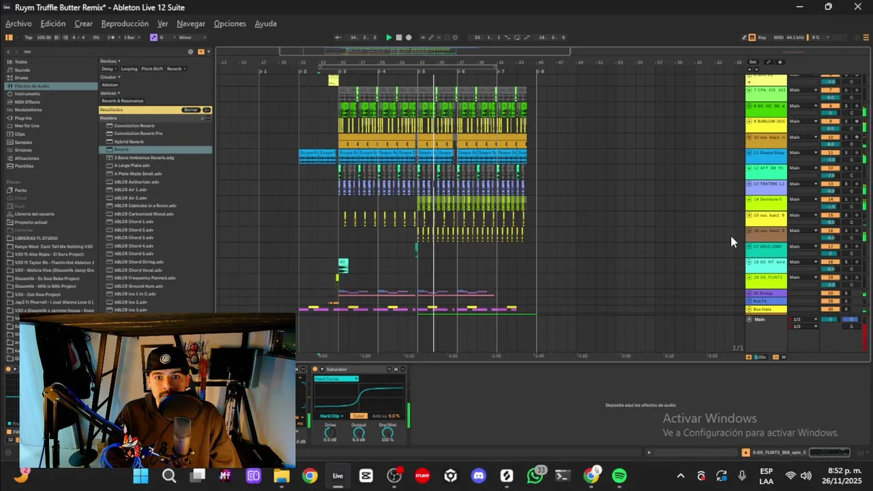The height and width of the screenshot is (491, 873).
Task: Open Main routing dropdown for track 14 Dembow
Action: tap(803, 200)
